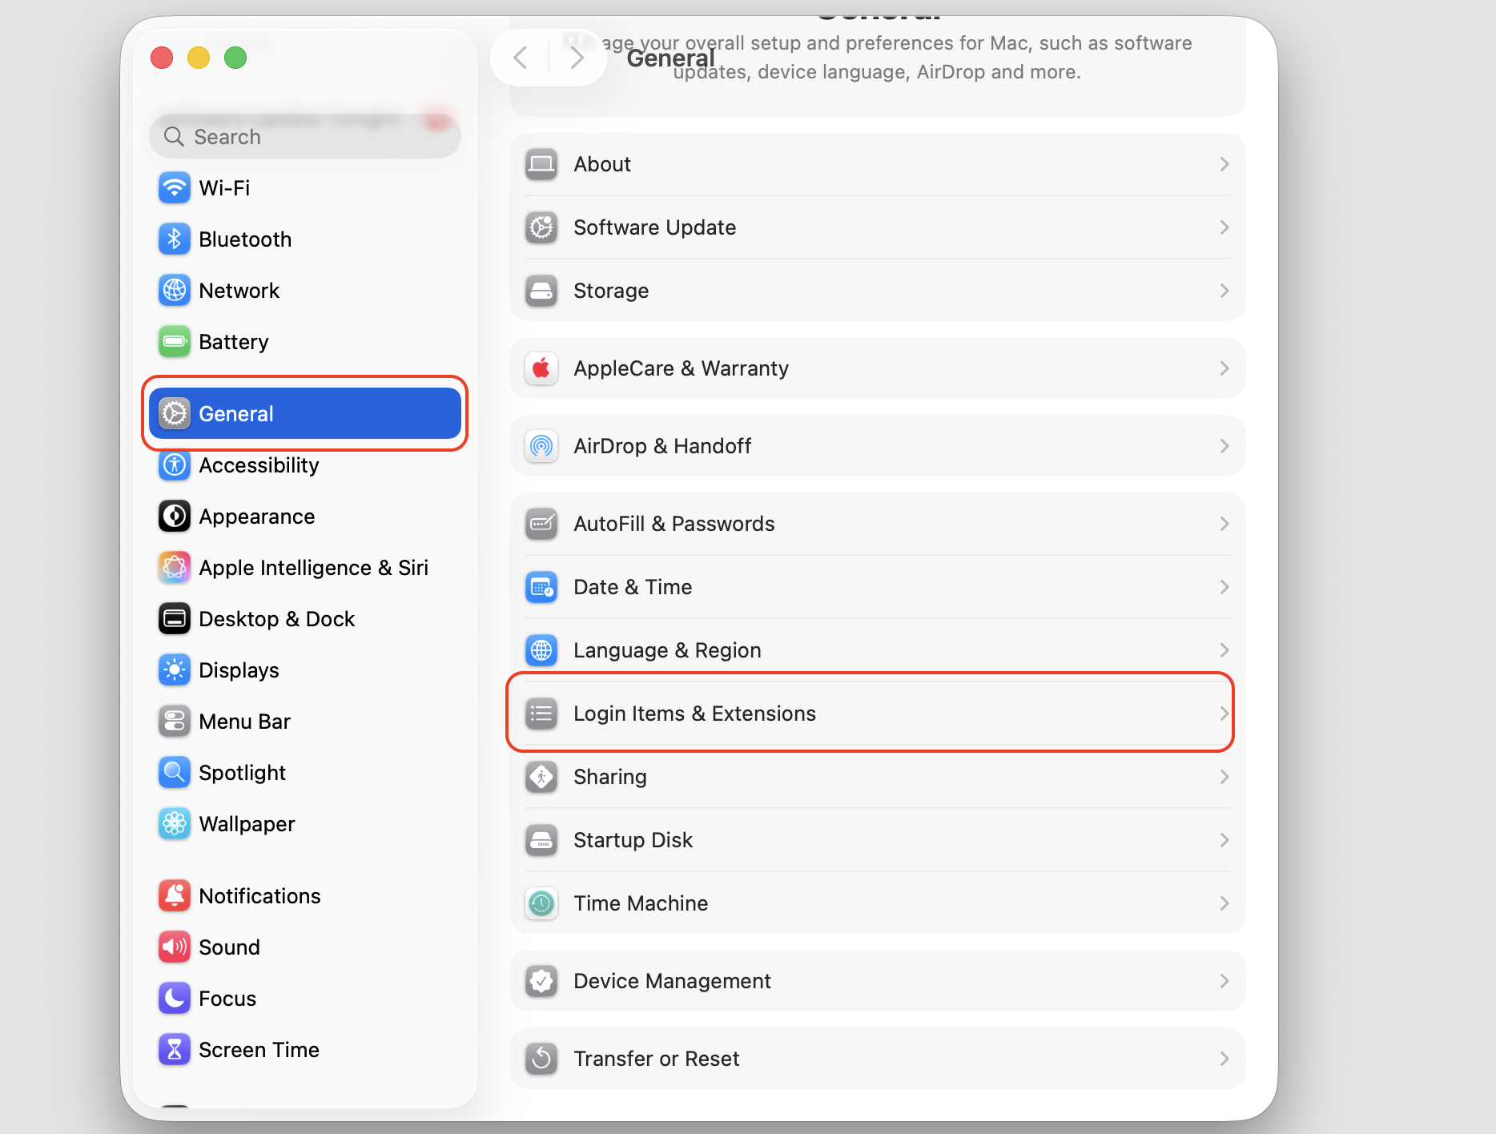Expand Date & Time chevron
Screen dimensions: 1496x1134
point(1224,587)
